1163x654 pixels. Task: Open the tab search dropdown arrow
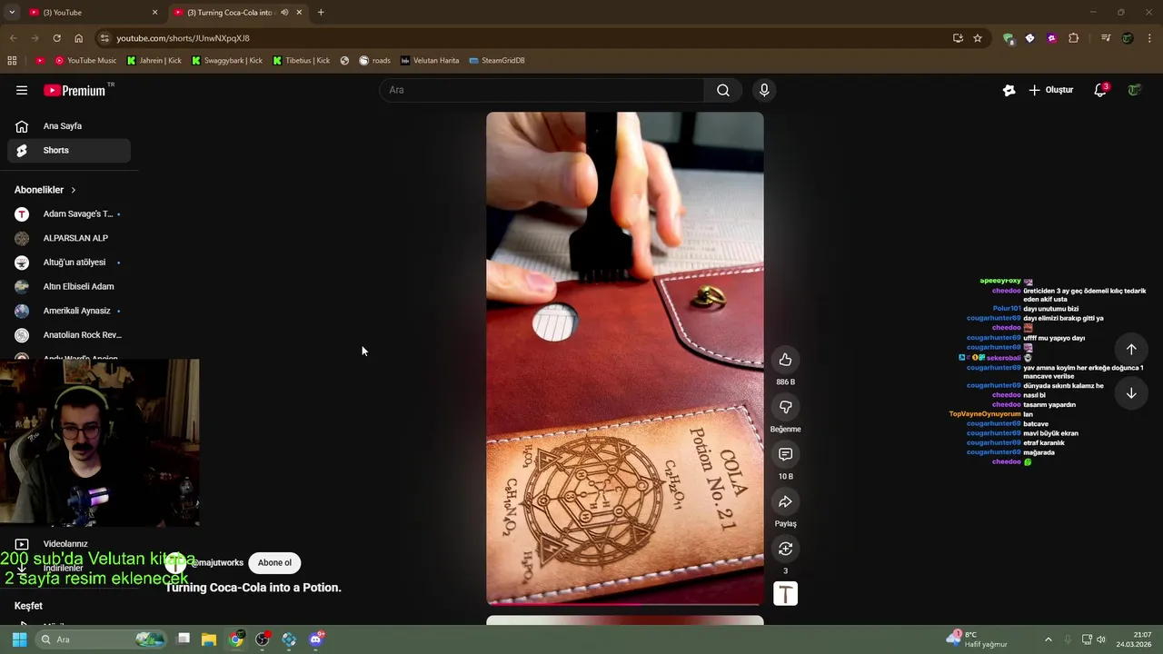(x=12, y=13)
